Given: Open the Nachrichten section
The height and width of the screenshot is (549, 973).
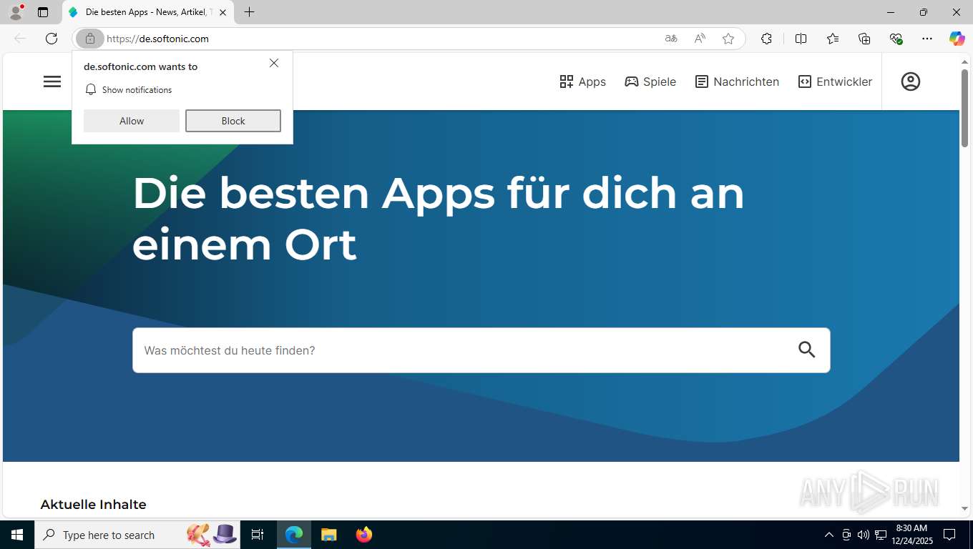Looking at the screenshot, I should (737, 81).
